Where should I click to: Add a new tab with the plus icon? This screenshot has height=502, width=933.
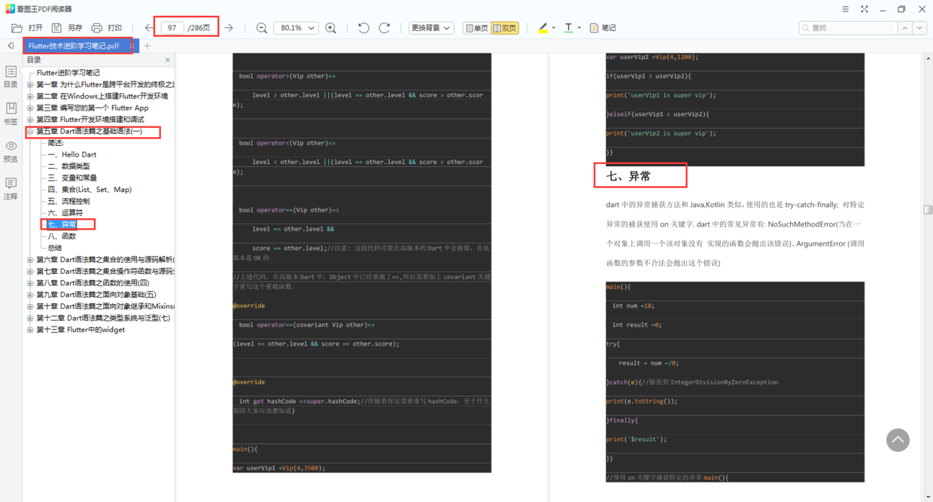[x=147, y=46]
